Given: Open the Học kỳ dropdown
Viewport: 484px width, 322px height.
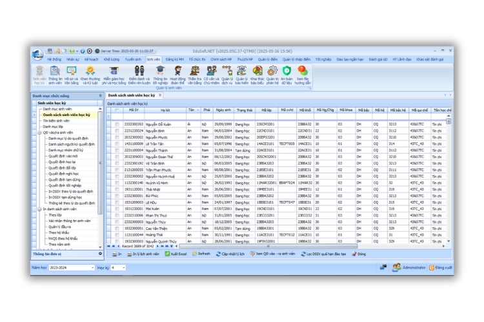Looking at the screenshot, I should point(123,267).
